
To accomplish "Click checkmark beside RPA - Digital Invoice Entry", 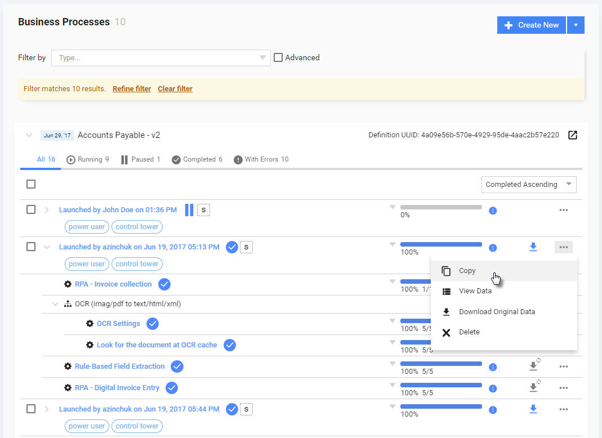I will point(172,388).
